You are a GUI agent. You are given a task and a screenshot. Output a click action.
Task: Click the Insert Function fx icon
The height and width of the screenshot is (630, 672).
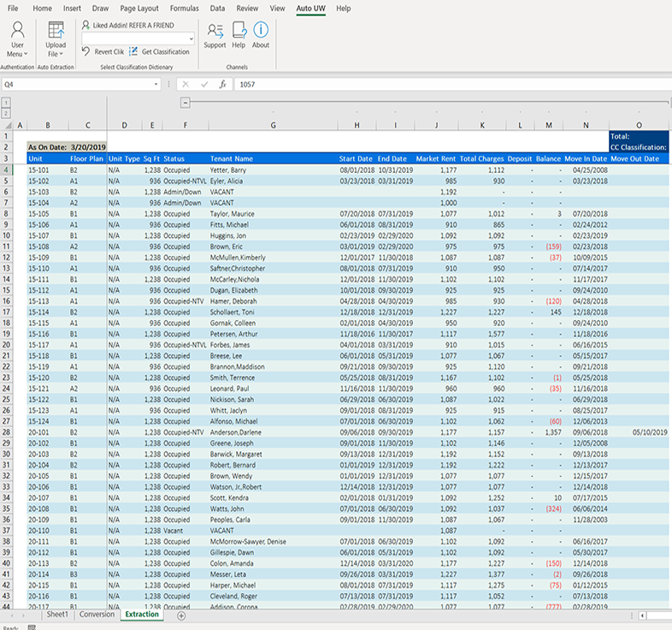[x=222, y=85]
